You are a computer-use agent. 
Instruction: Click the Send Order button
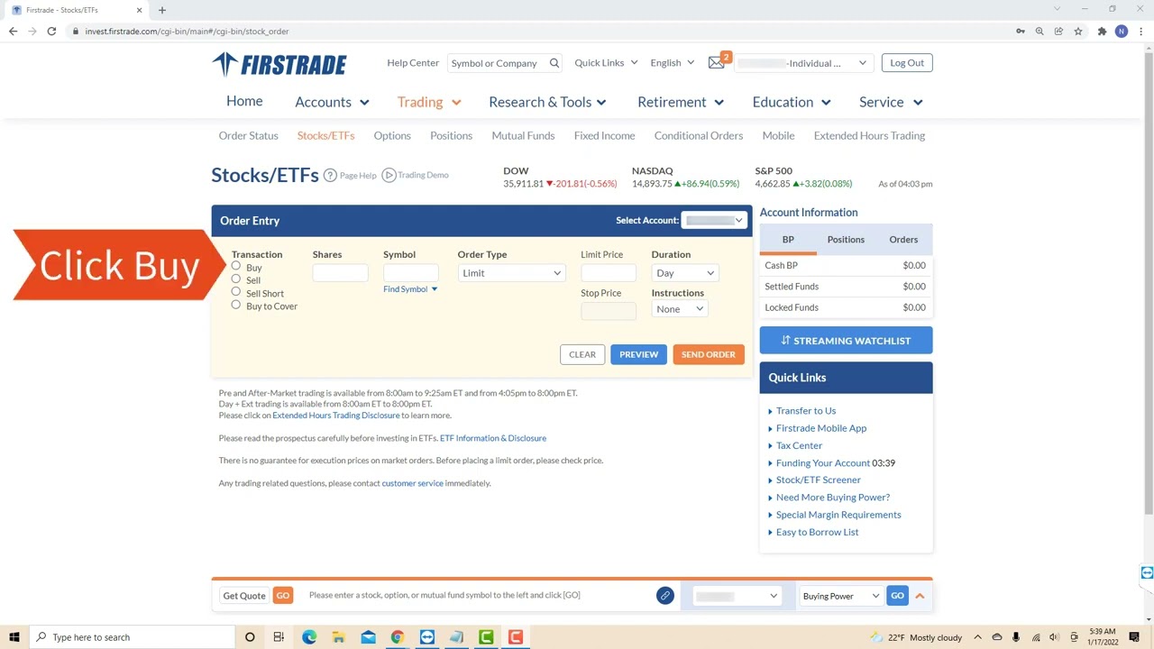pos(709,354)
